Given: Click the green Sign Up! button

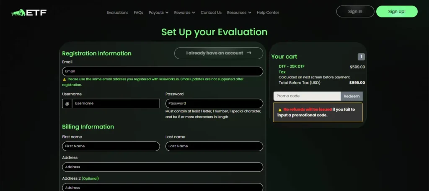Looking at the screenshot, I should tap(397, 11).
